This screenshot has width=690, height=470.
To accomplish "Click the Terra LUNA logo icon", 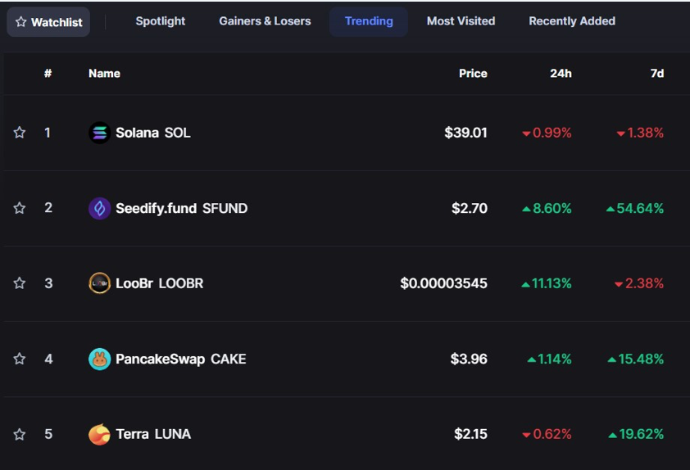I will tap(99, 434).
